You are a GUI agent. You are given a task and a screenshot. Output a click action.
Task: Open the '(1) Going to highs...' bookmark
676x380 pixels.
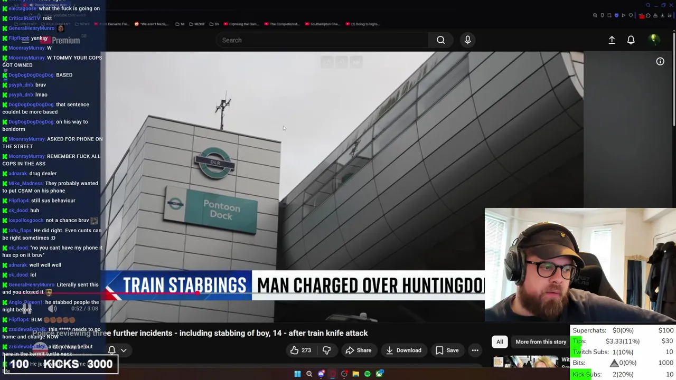tap(362, 24)
